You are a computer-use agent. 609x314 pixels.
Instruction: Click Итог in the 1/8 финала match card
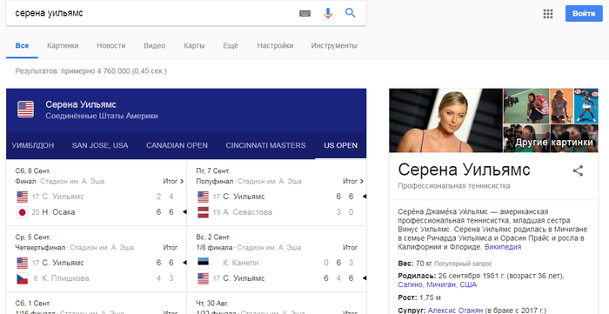click(351, 247)
